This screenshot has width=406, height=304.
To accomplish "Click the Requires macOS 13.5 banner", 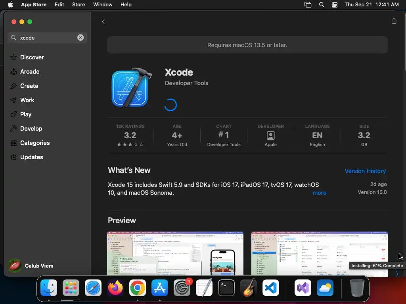I will tap(247, 45).
